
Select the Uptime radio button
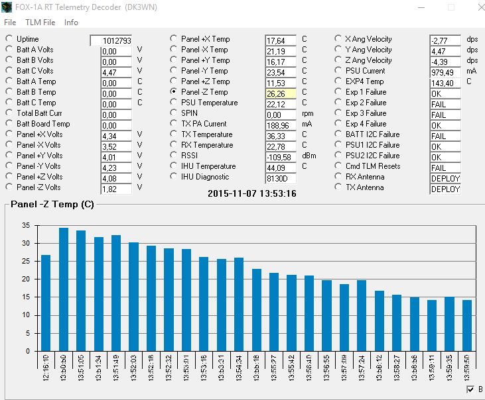(9, 38)
